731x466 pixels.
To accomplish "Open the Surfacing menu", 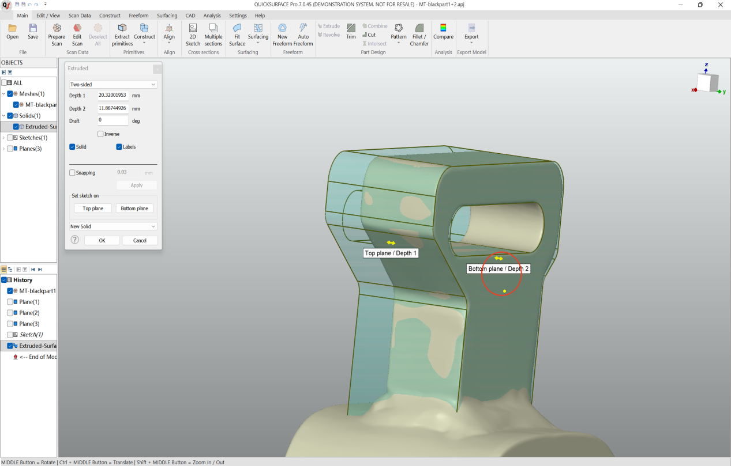I will [167, 16].
